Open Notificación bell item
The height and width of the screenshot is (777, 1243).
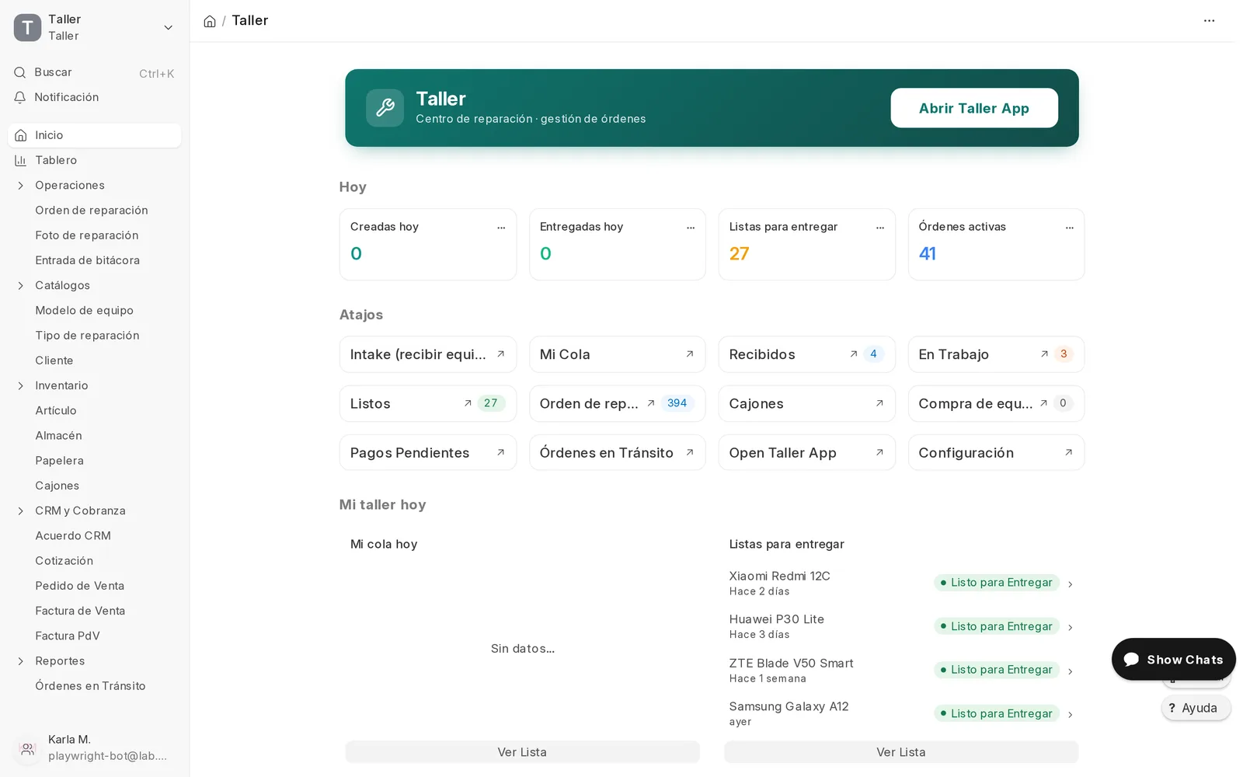(x=94, y=97)
